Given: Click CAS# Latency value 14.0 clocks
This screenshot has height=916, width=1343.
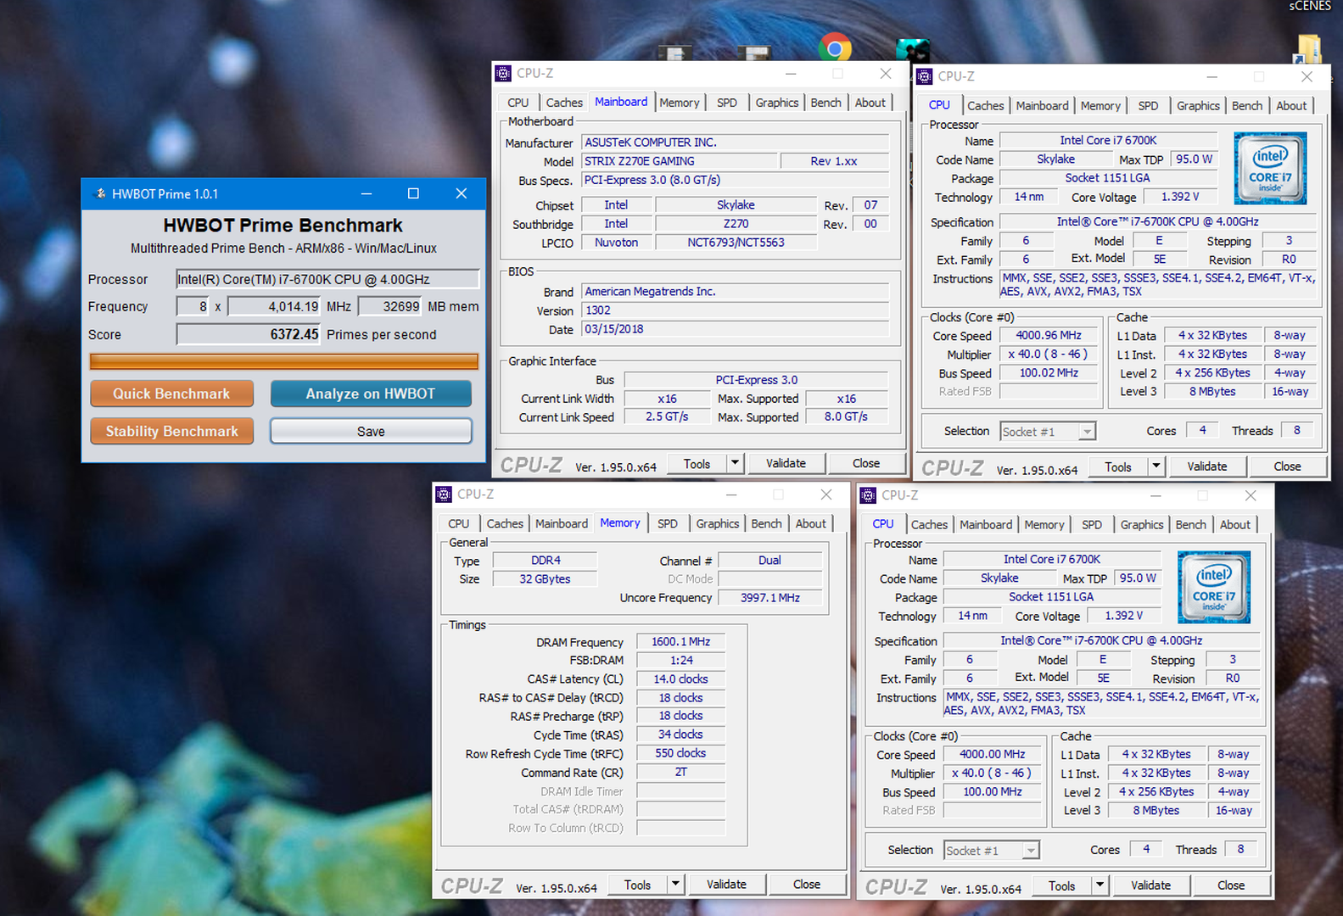Looking at the screenshot, I should point(680,679).
